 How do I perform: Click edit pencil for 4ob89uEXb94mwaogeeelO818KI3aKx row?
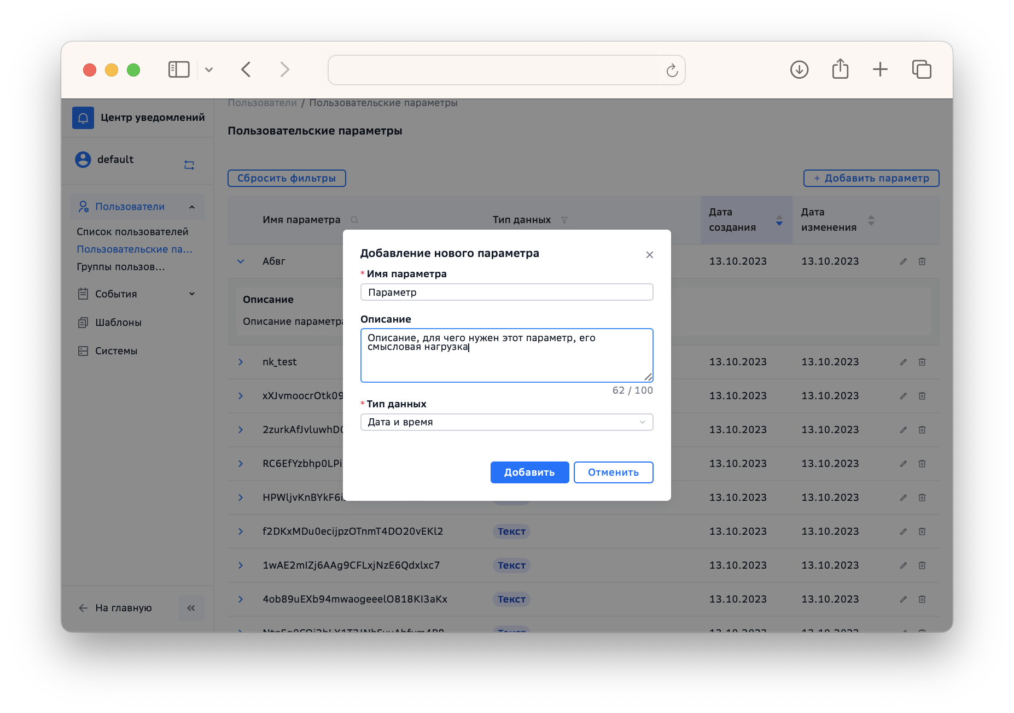click(x=904, y=599)
